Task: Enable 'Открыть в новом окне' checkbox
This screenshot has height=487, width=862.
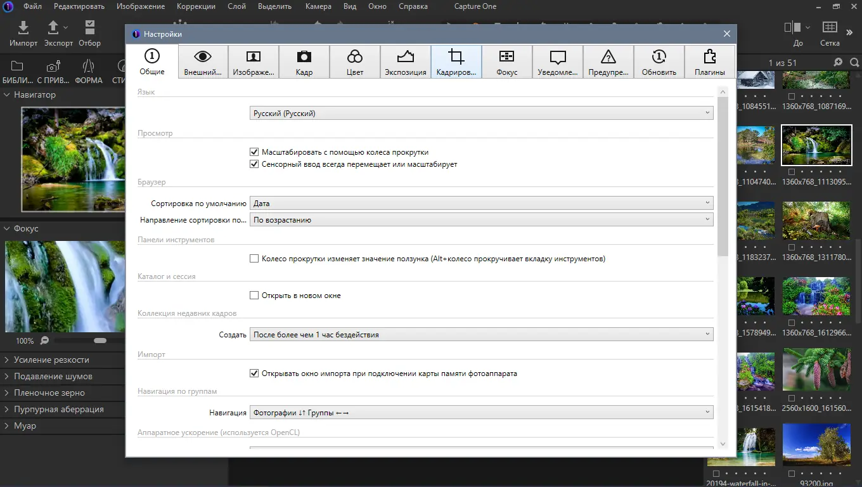Action: point(254,295)
